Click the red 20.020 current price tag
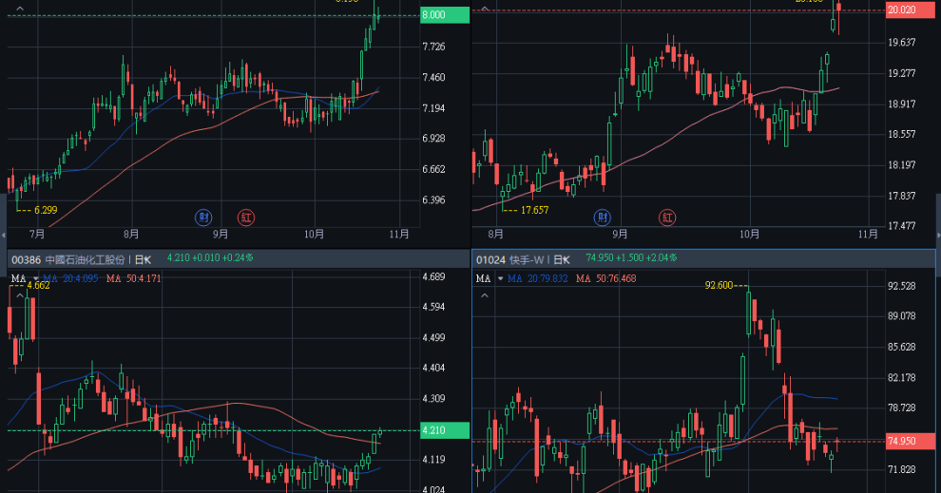 tap(908, 9)
